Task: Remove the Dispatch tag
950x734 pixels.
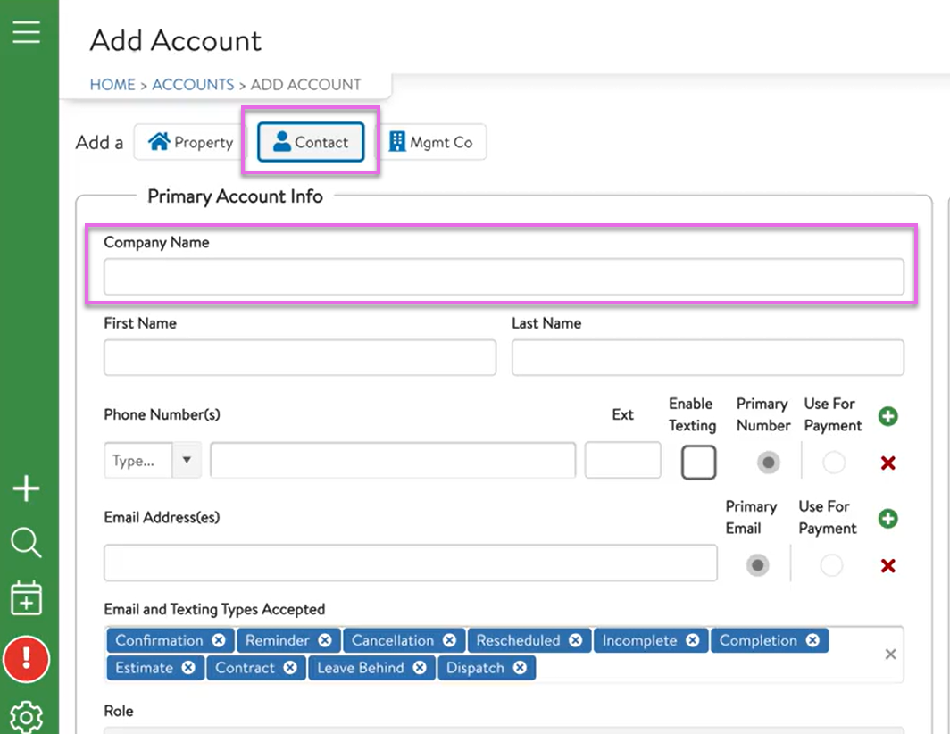Action: point(520,668)
